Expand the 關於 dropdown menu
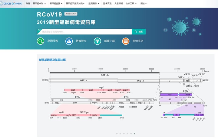 tap(144, 3)
